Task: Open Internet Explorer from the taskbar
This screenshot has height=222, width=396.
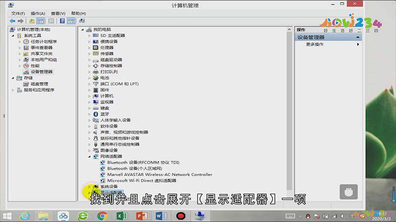Action: point(25,216)
